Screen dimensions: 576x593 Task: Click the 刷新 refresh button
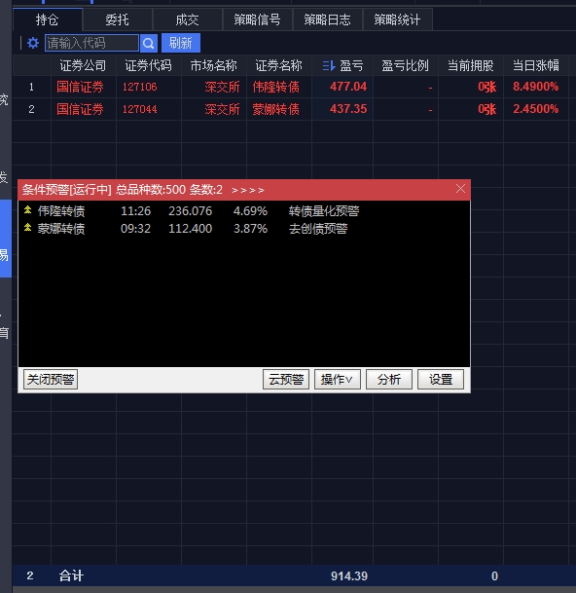[x=181, y=43]
